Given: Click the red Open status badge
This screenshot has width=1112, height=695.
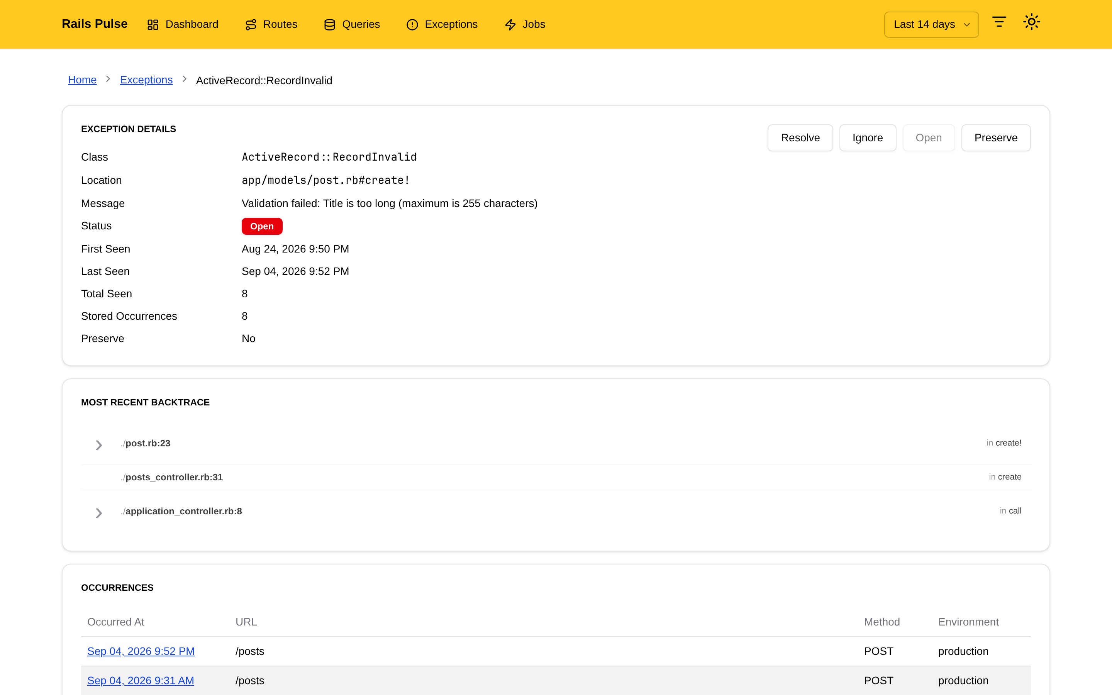Looking at the screenshot, I should (x=262, y=226).
